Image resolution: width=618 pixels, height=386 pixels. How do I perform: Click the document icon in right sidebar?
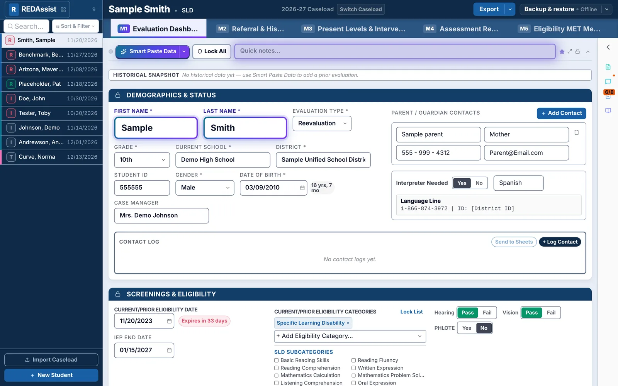[x=608, y=67]
